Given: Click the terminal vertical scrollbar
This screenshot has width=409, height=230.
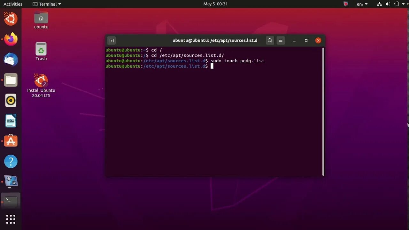Looking at the screenshot, I should [323, 111].
